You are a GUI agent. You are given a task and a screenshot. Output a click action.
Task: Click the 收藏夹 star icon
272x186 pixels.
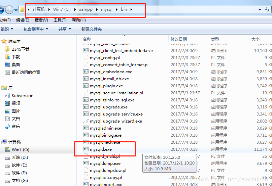coord(4,41)
